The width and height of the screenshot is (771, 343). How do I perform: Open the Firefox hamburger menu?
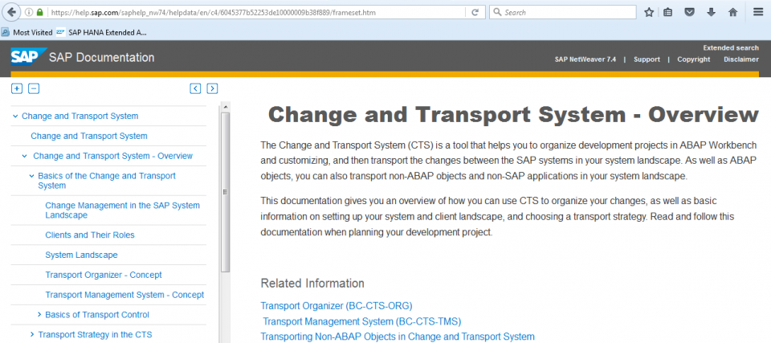(757, 13)
